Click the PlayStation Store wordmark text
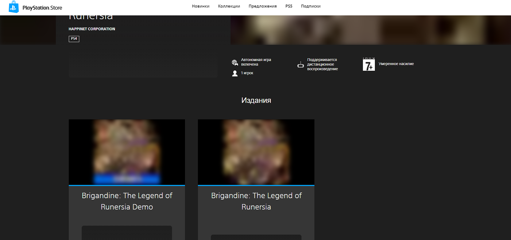The width and height of the screenshot is (511, 240). coord(42,8)
